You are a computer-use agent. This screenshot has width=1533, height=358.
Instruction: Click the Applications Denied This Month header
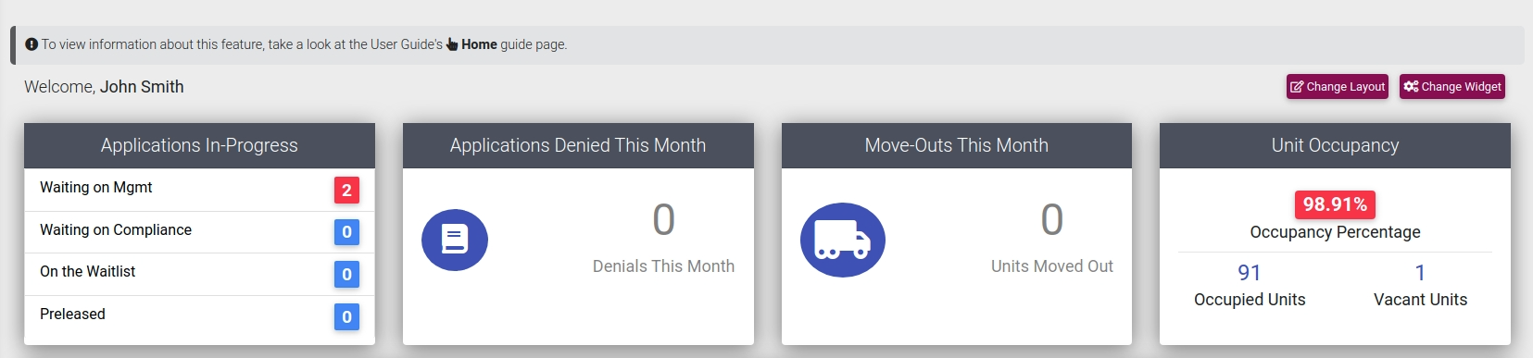(578, 145)
